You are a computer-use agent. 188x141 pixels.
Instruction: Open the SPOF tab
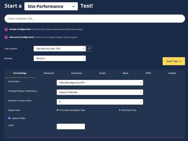coord(149,73)
